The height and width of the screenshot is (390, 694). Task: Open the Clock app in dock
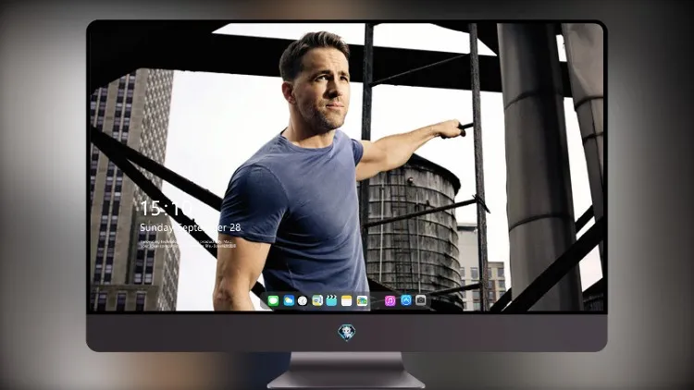click(303, 301)
